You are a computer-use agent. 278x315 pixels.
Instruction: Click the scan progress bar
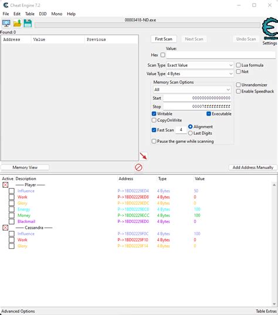(147, 25)
